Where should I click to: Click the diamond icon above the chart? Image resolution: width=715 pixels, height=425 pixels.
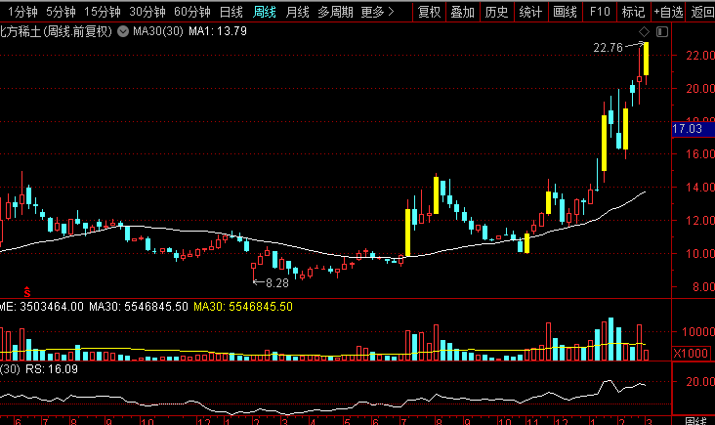point(644,31)
